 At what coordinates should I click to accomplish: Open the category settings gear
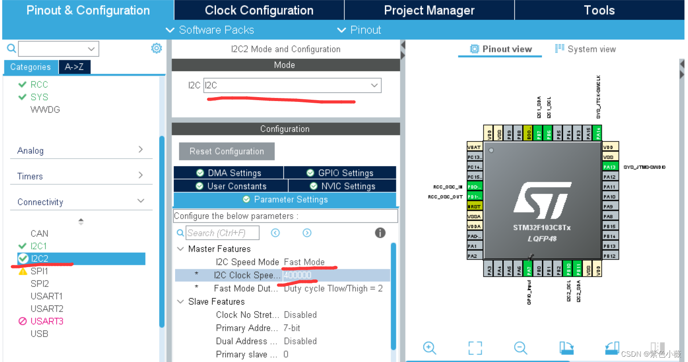(x=157, y=48)
